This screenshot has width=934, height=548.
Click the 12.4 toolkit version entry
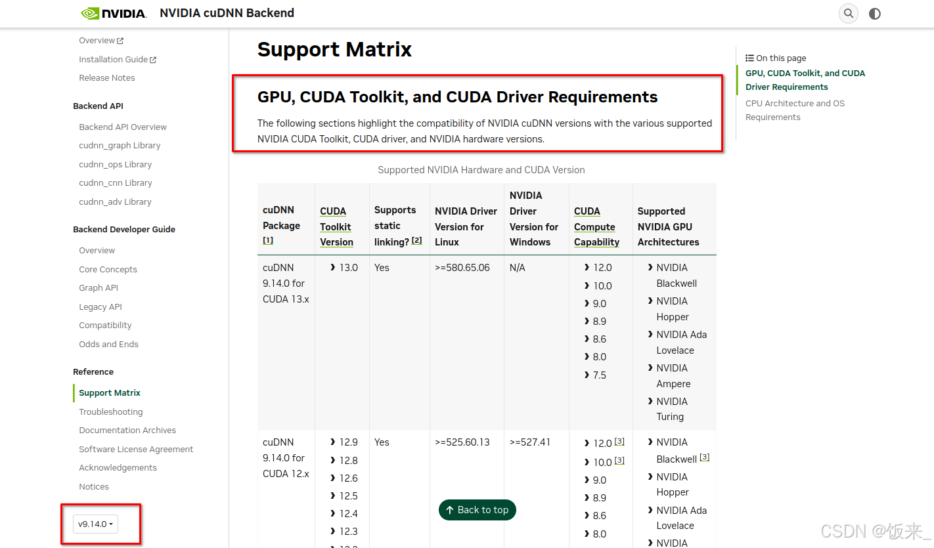[349, 514]
